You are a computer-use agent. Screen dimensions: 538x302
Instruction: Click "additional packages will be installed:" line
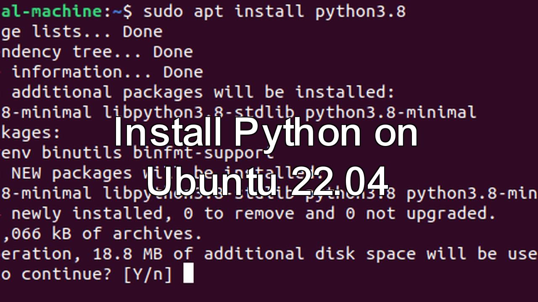(x=203, y=92)
